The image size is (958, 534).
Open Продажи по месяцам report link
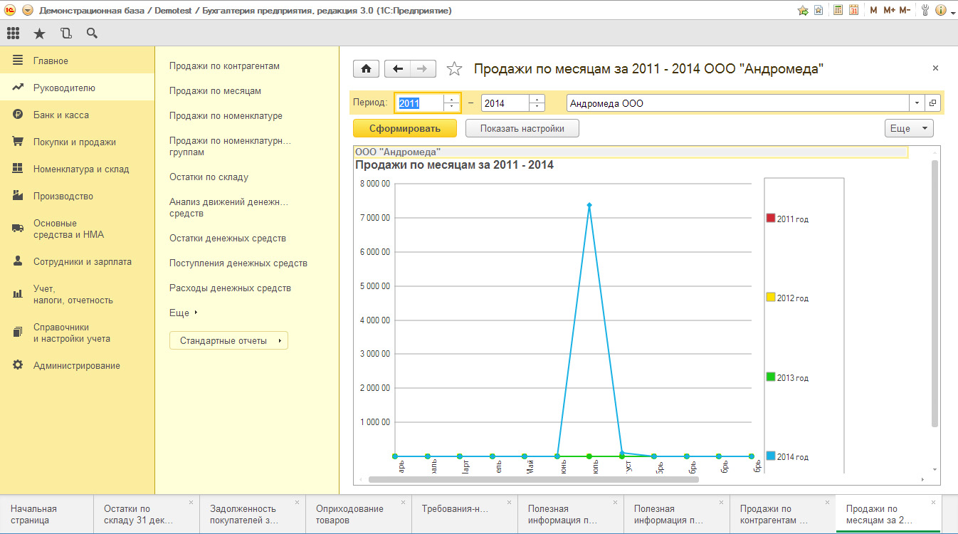215,91
